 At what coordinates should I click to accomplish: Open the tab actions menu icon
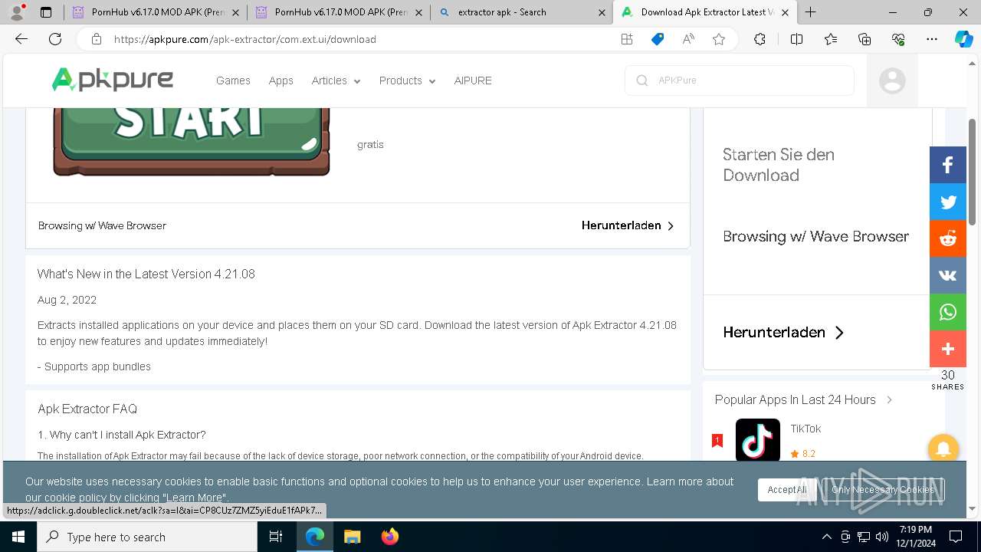tap(46, 12)
